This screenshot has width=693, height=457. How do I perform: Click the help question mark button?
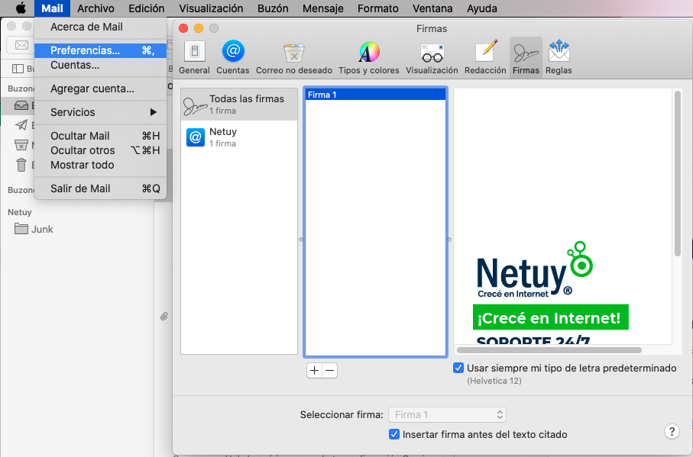[672, 431]
